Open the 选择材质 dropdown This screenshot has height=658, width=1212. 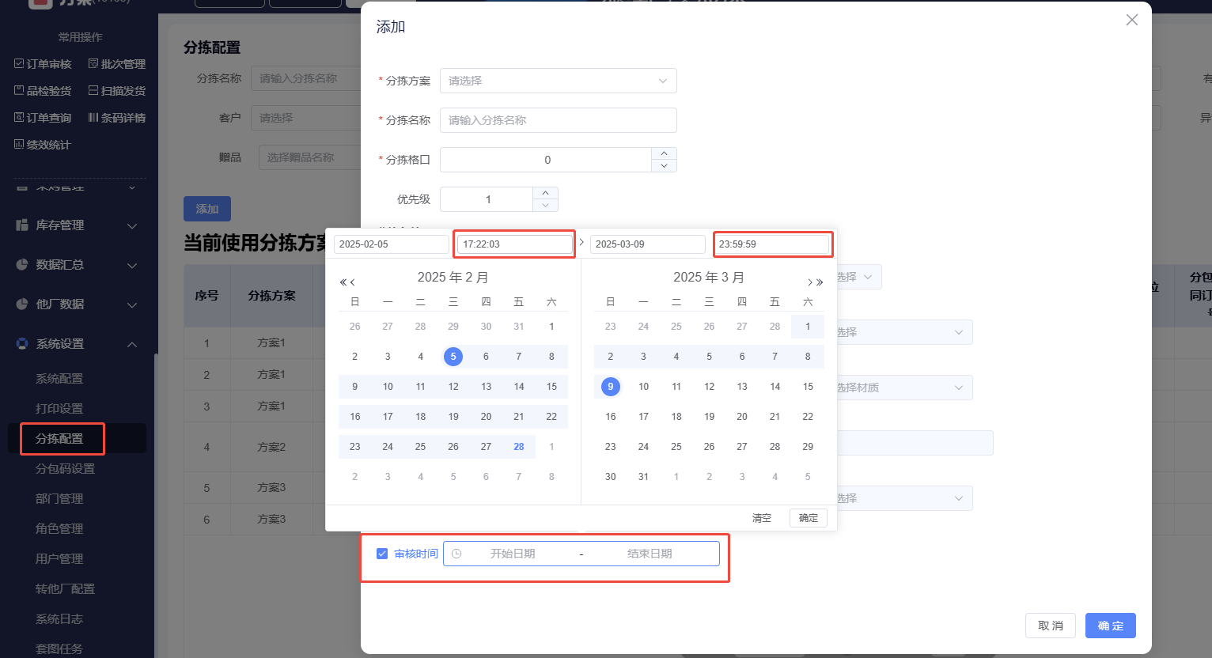904,388
